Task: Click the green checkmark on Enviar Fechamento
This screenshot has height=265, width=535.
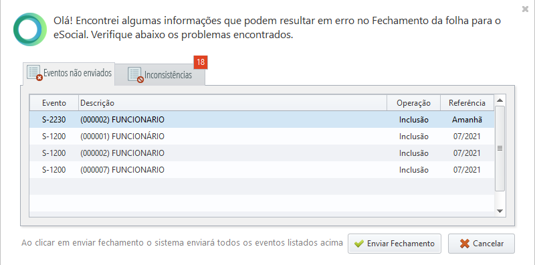Action: pos(359,244)
